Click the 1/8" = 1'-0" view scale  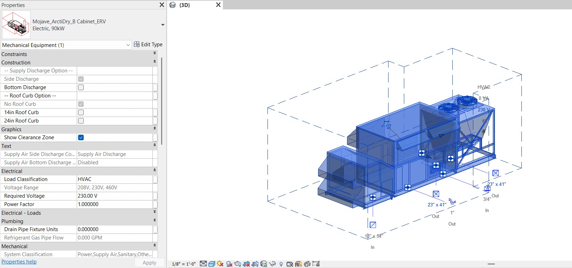click(184, 264)
